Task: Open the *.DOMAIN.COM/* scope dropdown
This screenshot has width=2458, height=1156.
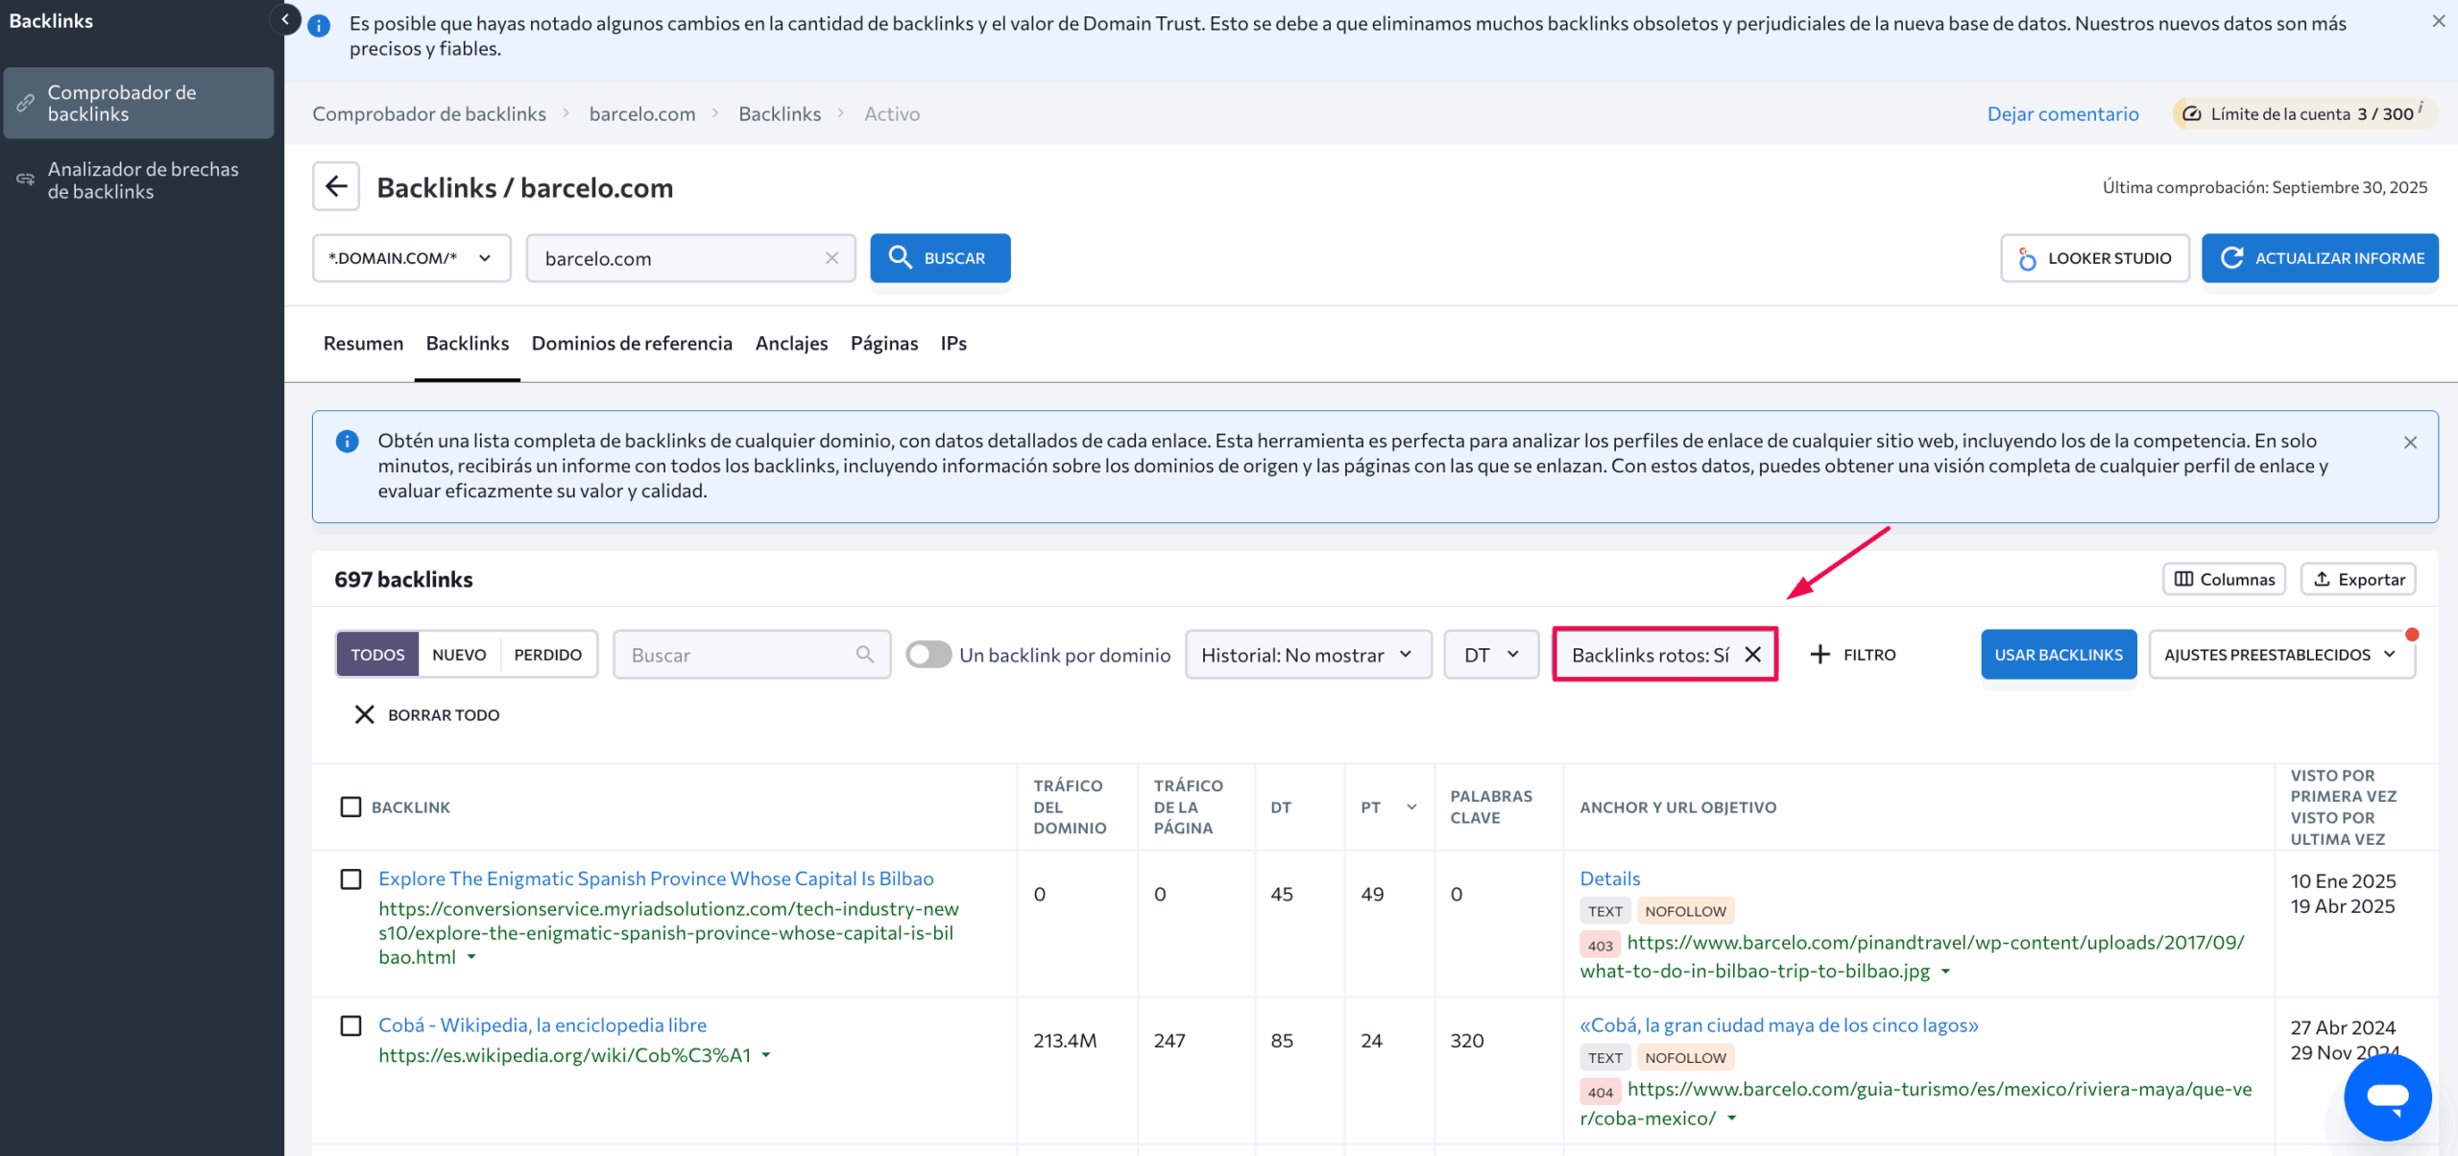Action: 410,258
